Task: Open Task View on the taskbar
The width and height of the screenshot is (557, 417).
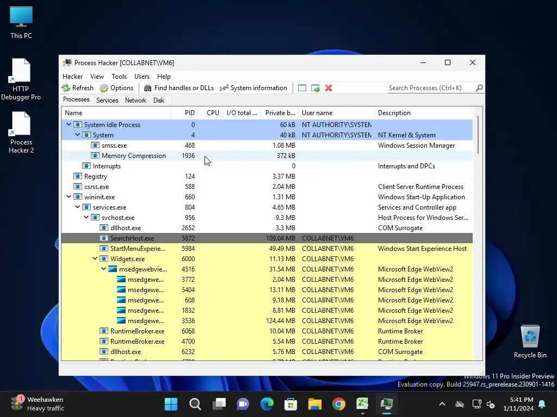Action: coord(219,404)
